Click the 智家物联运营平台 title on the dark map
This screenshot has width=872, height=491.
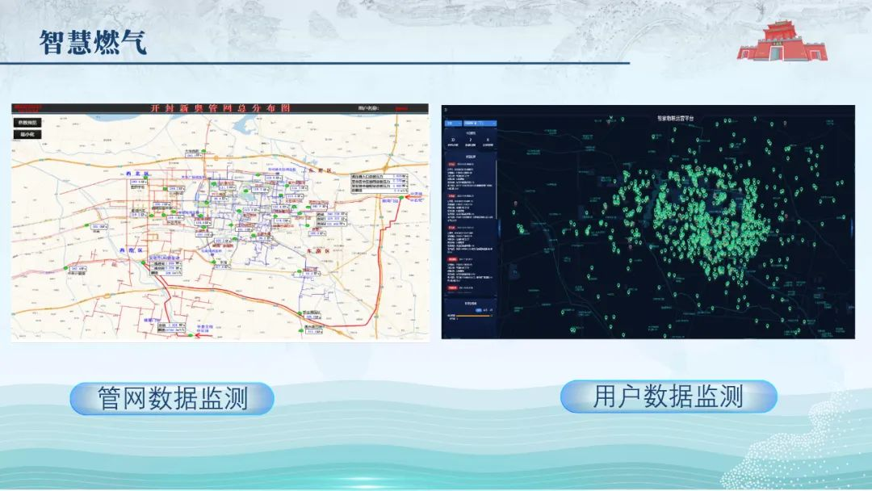[676, 118]
